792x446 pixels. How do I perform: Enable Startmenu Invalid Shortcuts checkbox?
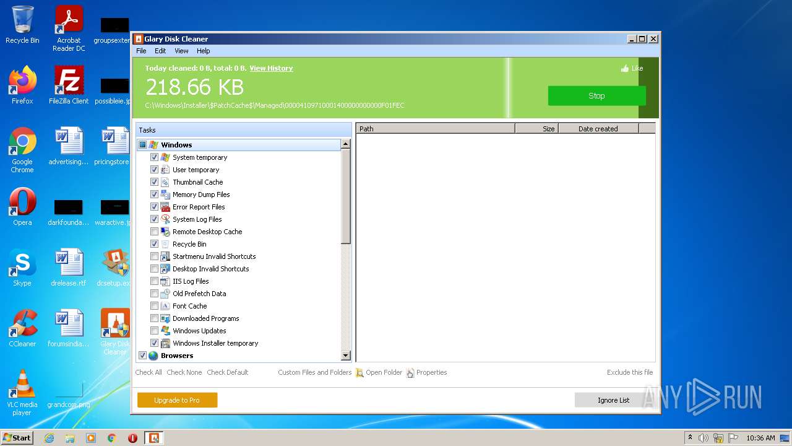(155, 256)
